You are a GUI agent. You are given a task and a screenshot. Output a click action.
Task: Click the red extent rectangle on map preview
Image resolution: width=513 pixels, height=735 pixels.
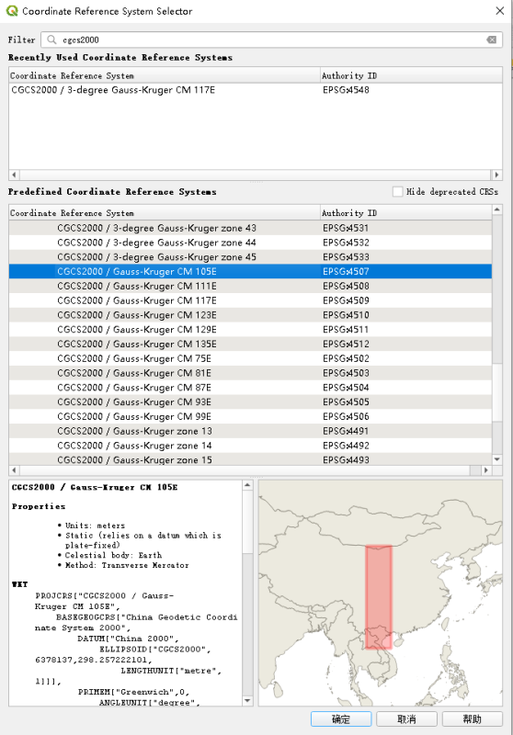tap(379, 596)
